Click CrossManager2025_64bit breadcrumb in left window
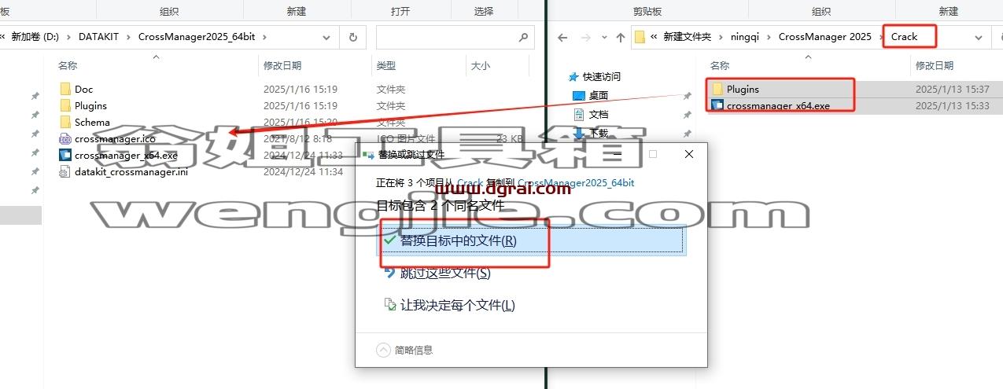This screenshot has height=389, width=1003. tap(197, 37)
